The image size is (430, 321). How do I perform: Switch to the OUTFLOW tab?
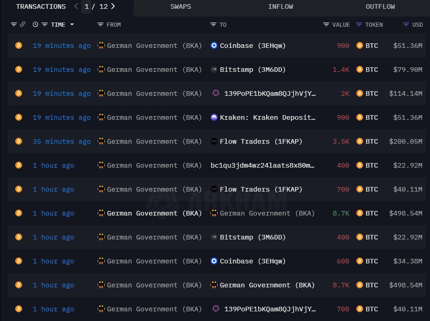point(380,6)
